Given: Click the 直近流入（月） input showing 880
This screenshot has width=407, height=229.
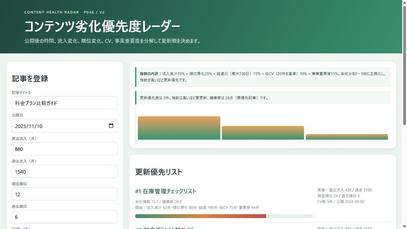Looking at the screenshot, I should point(64,149).
